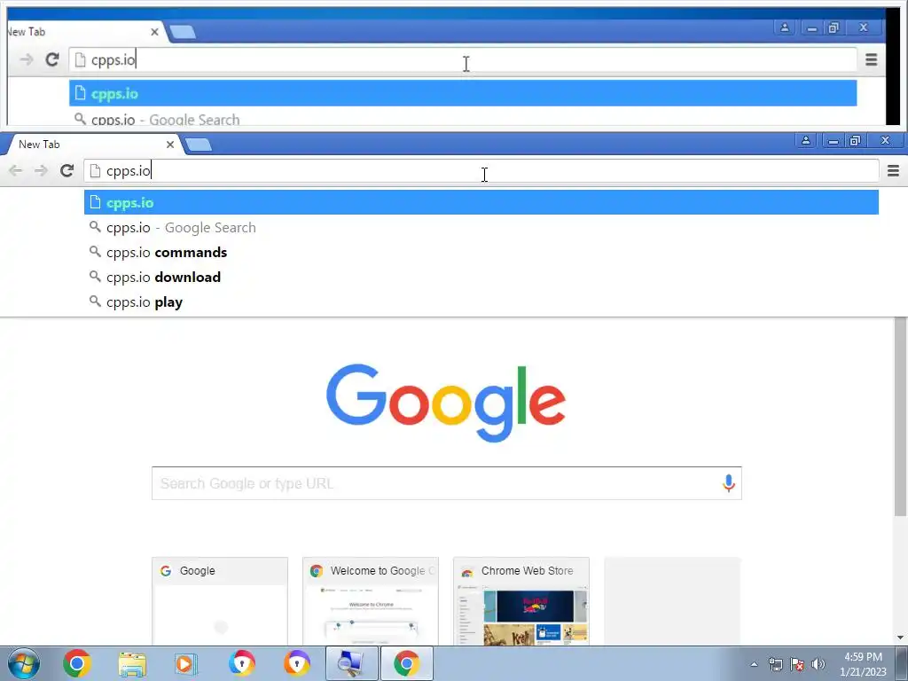Close the New Tab tab in the background window

[x=154, y=32]
